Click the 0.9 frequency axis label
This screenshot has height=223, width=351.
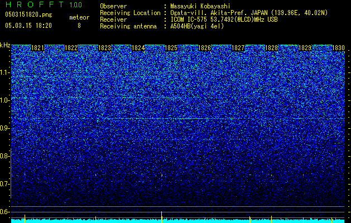point(4,128)
